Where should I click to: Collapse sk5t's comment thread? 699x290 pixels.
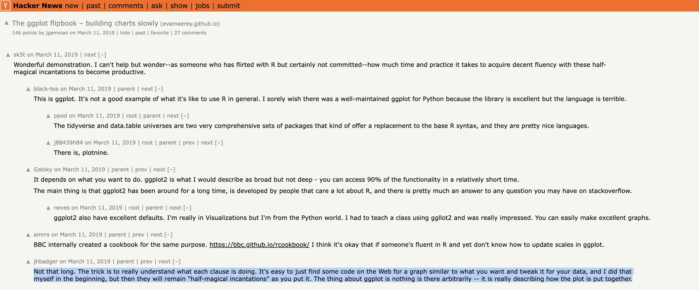click(x=102, y=55)
